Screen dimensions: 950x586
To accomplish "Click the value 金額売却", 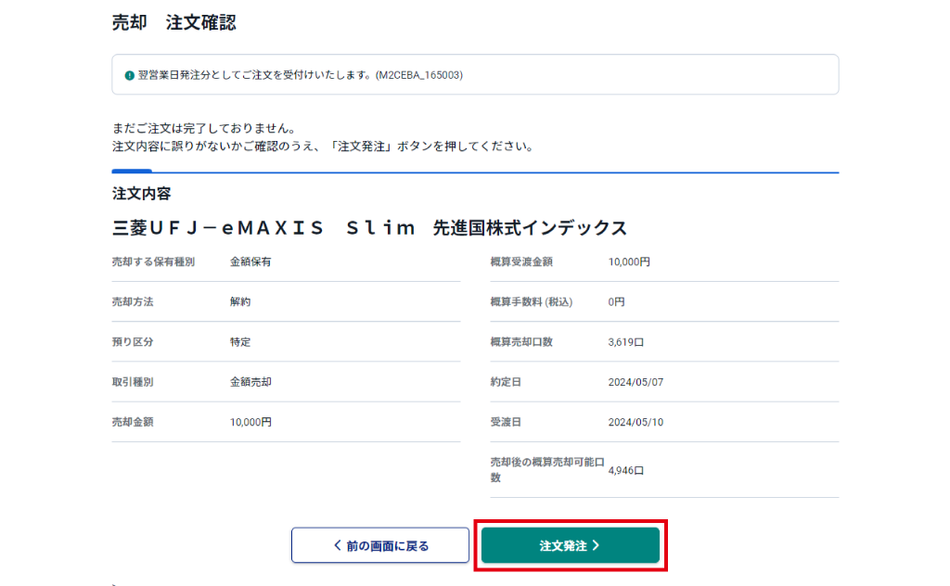I will [250, 382].
